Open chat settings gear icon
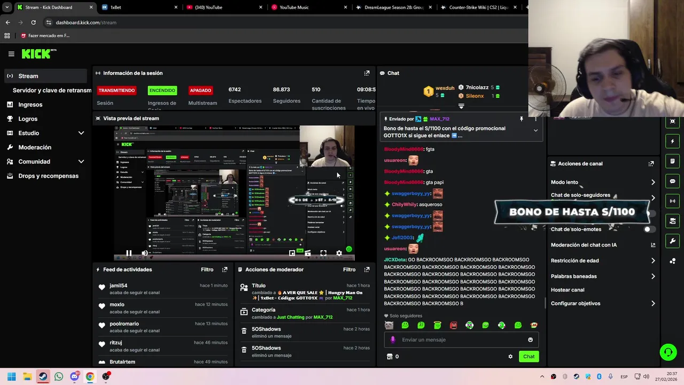The image size is (684, 385). click(510, 357)
